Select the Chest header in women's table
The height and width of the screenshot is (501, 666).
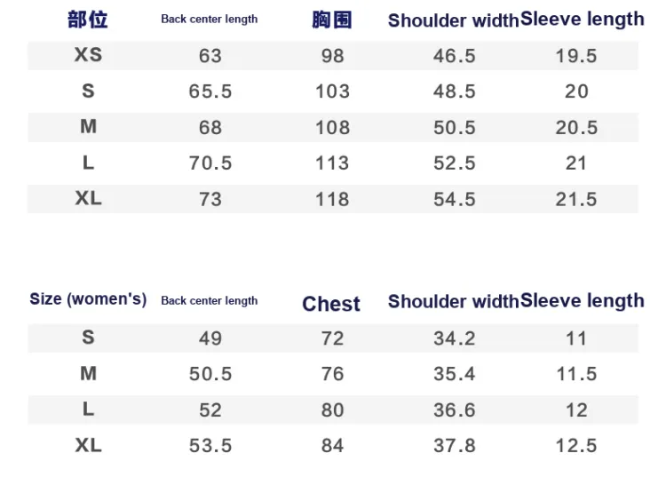(x=331, y=305)
